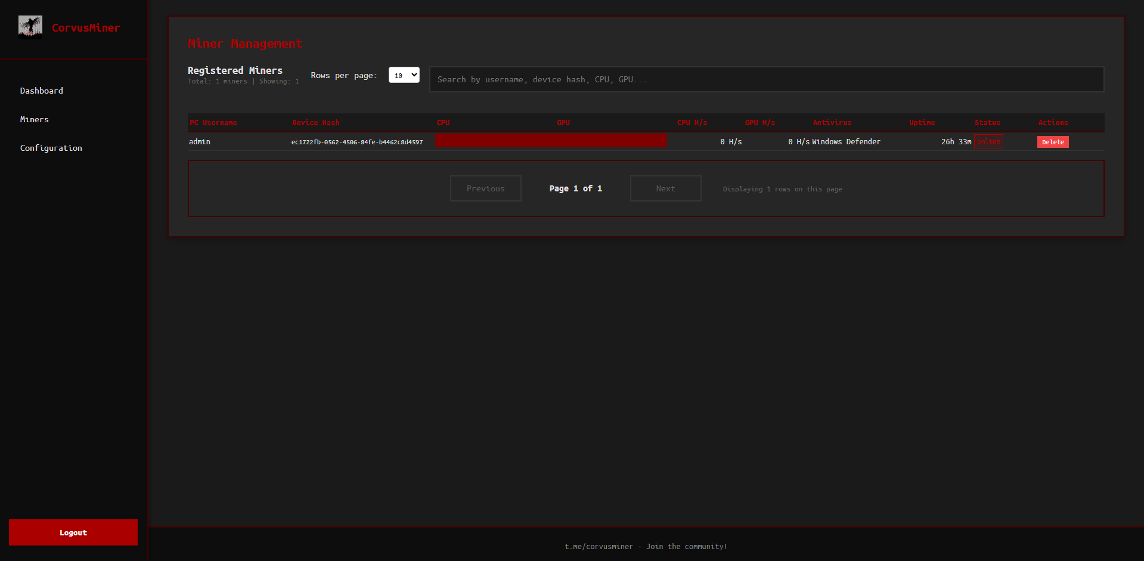Viewport: 1144px width, 561px height.
Task: Click the Antivirus column header
Action: coord(832,123)
